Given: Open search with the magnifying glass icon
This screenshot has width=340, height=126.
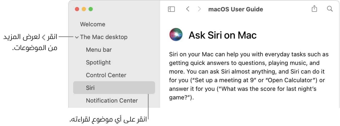Looking at the screenshot, I should tap(330, 9).
